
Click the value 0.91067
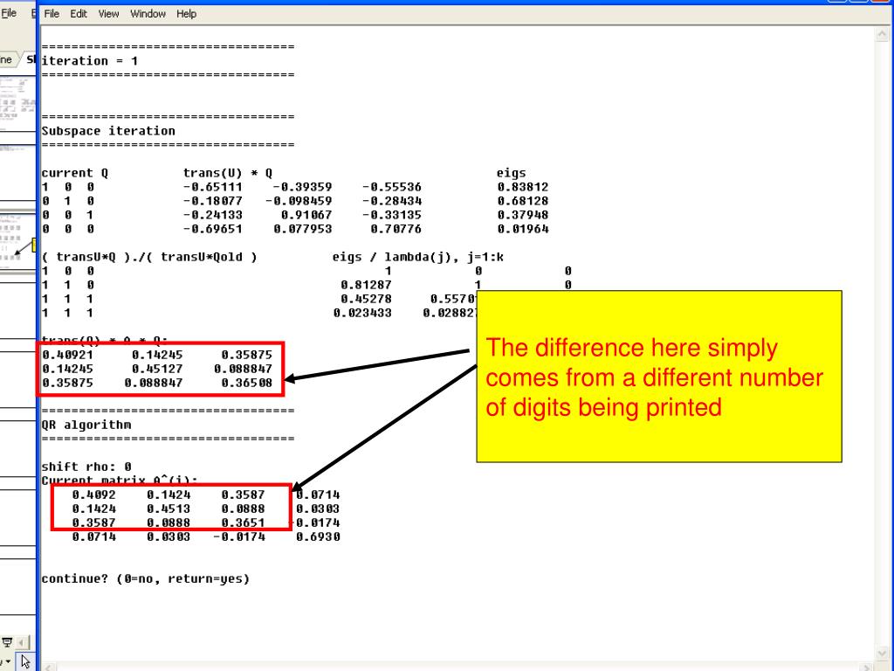click(x=306, y=215)
